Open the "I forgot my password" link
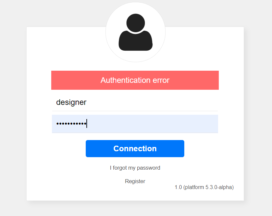The image size is (272, 216). 135,168
